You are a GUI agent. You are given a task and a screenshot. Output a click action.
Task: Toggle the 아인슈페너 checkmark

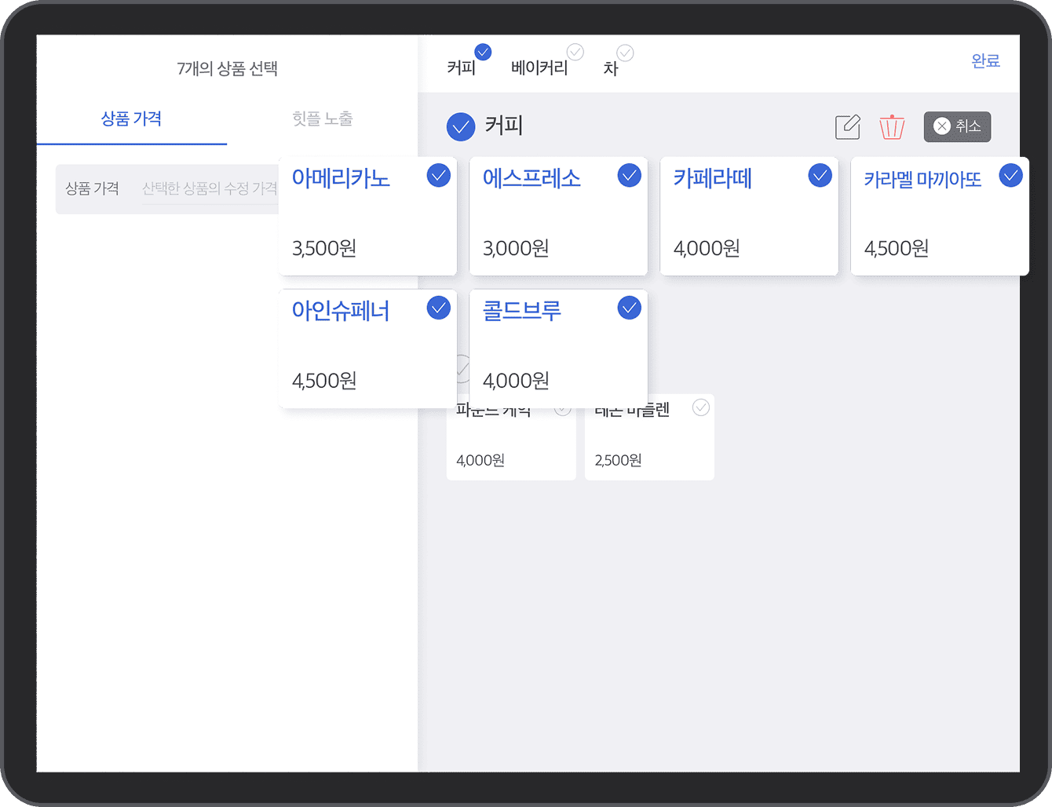(438, 309)
